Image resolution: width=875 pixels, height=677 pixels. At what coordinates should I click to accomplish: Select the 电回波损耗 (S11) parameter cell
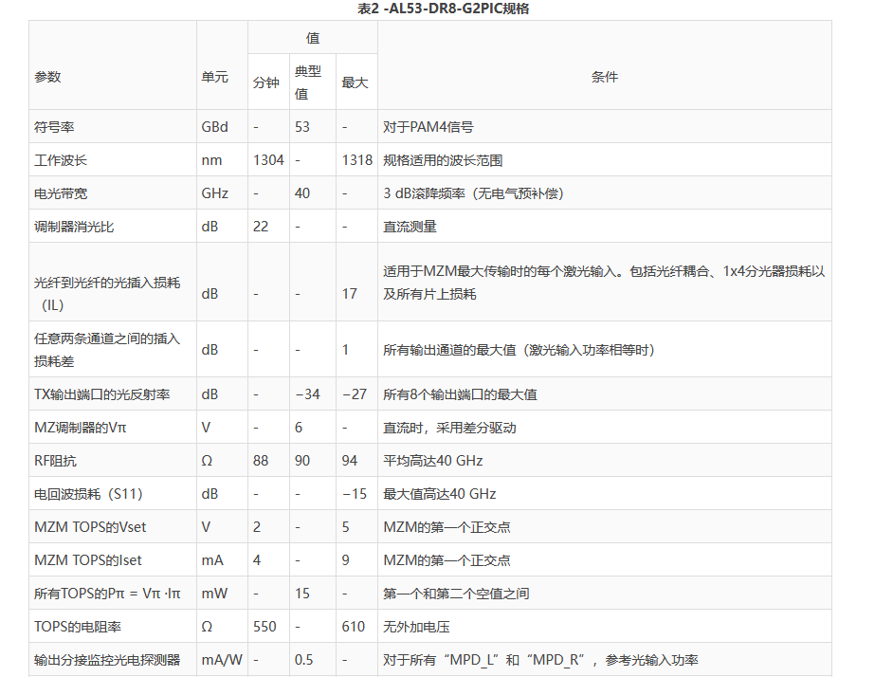[88, 494]
